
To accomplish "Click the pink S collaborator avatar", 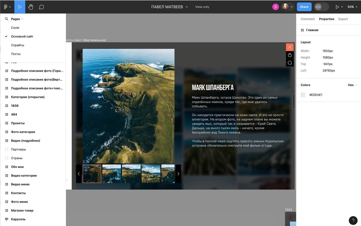I will point(276,7).
